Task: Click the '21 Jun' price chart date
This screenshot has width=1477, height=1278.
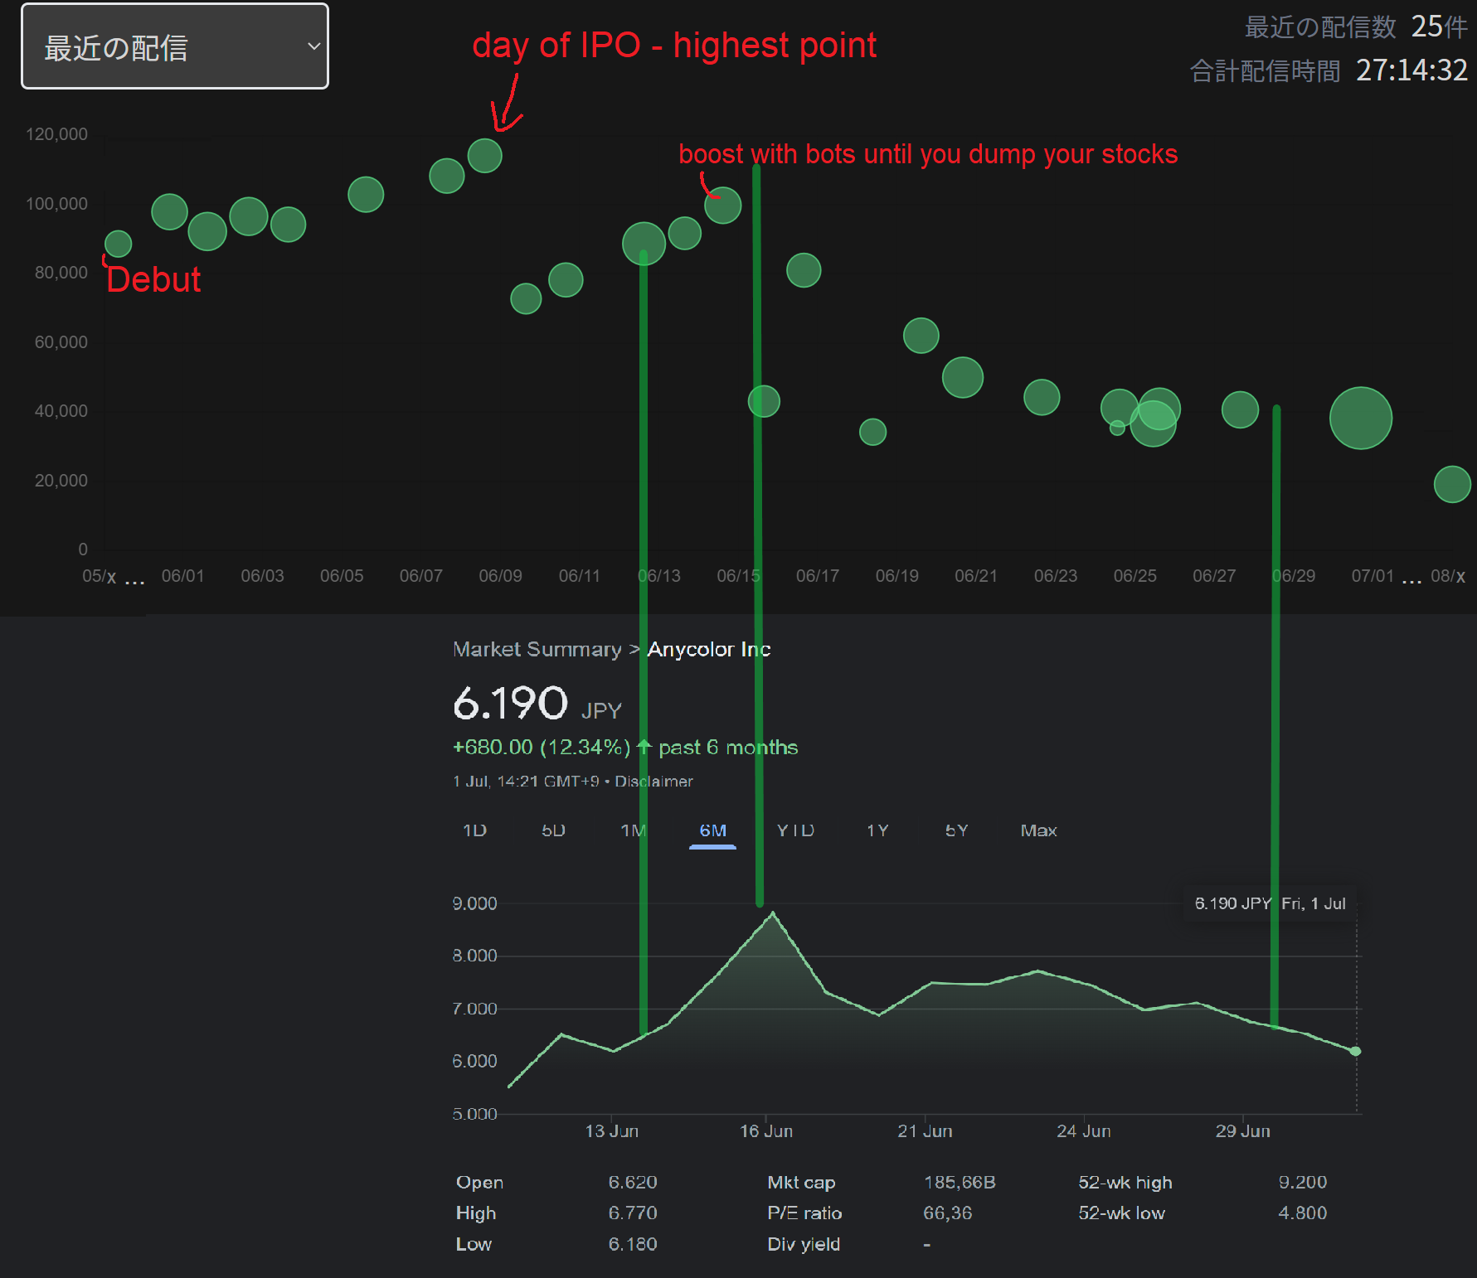Action: (x=925, y=1131)
